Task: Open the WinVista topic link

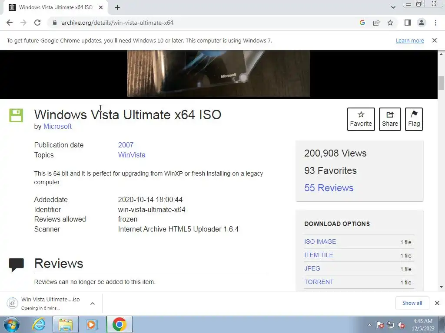Action: (132, 155)
